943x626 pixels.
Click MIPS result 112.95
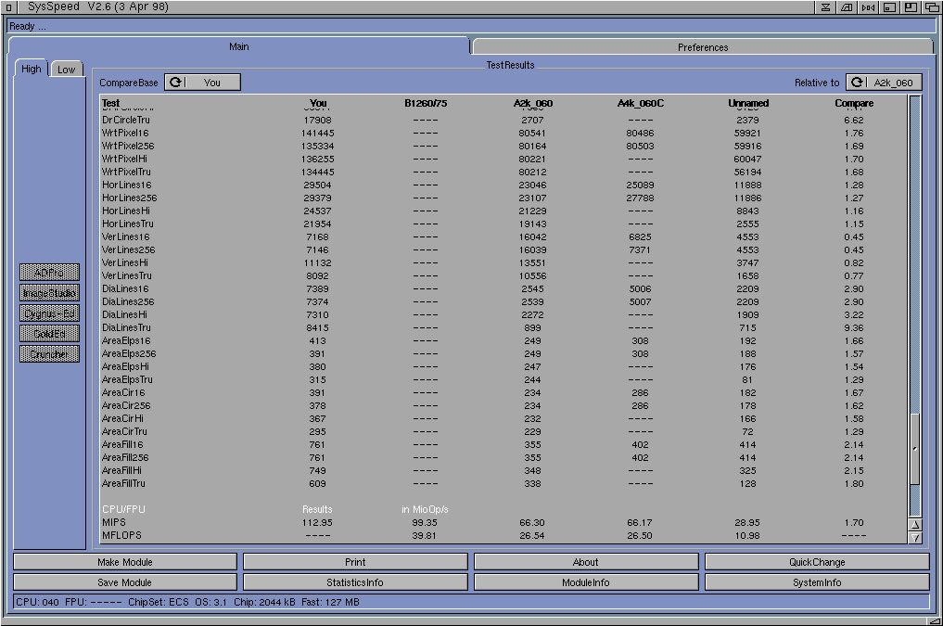point(317,522)
